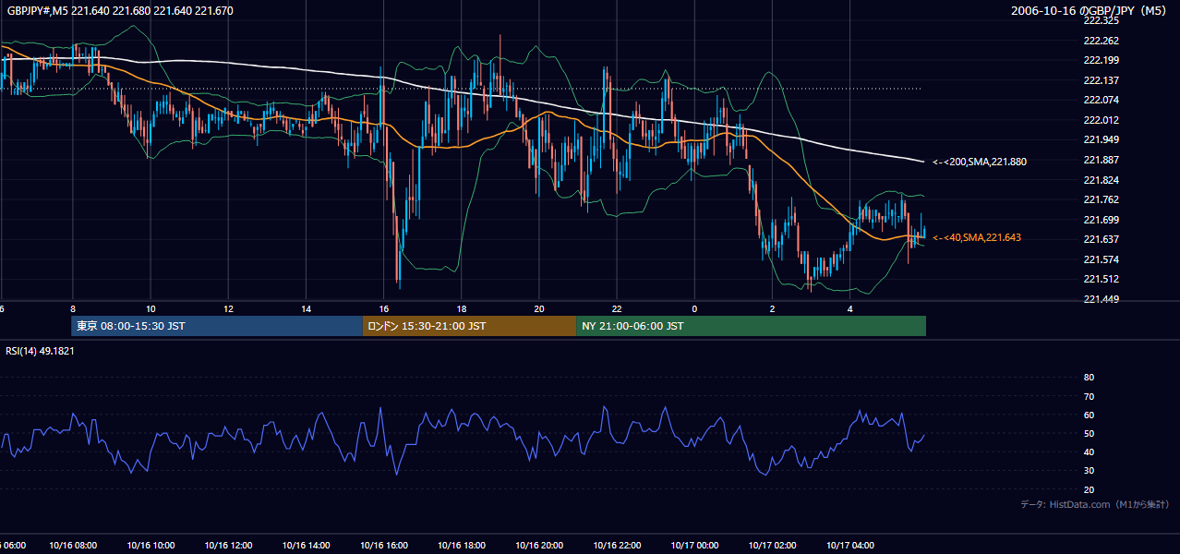Image resolution: width=1180 pixels, height=554 pixels.
Task: Click the 221.637 price axis value
Action: click(x=1101, y=239)
